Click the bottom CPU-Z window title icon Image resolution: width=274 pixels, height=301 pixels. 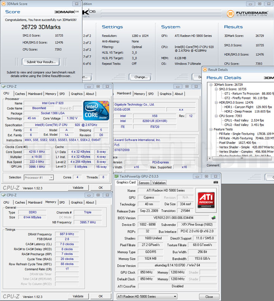point(3,195)
